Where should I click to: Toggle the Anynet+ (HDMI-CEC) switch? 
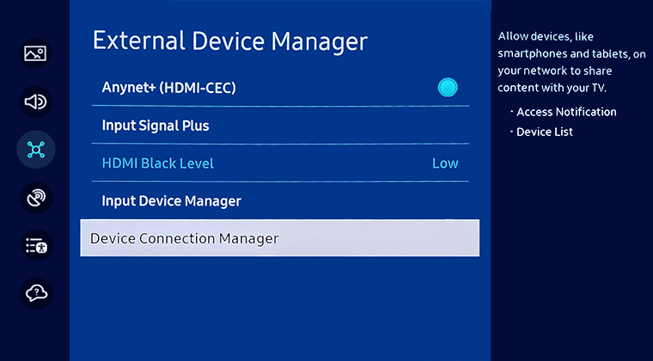(x=447, y=88)
